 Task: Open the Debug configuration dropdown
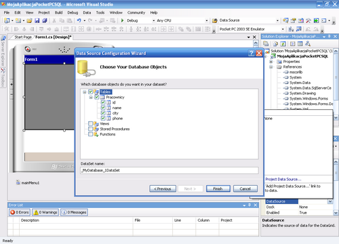click(153, 20)
